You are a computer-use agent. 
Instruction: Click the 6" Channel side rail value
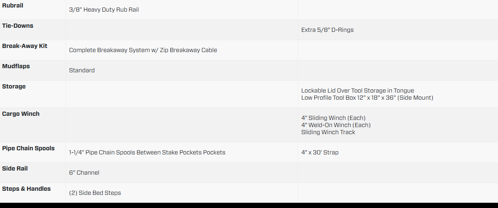(x=84, y=173)
